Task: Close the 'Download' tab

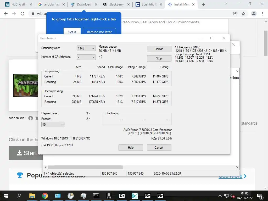Action: (96, 5)
